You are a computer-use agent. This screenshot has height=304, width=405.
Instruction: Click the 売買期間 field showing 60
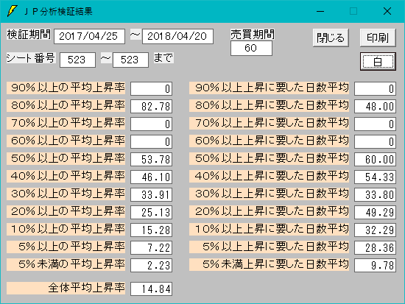click(x=251, y=49)
